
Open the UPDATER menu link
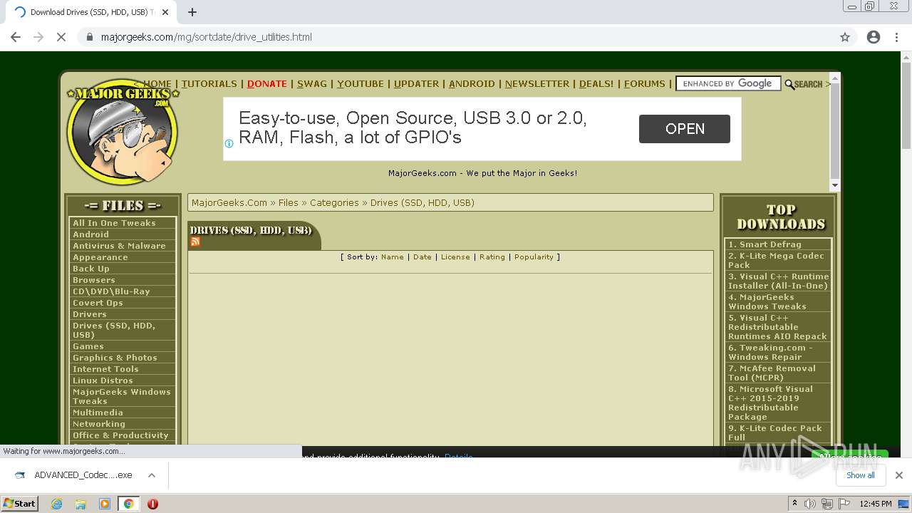[417, 84]
